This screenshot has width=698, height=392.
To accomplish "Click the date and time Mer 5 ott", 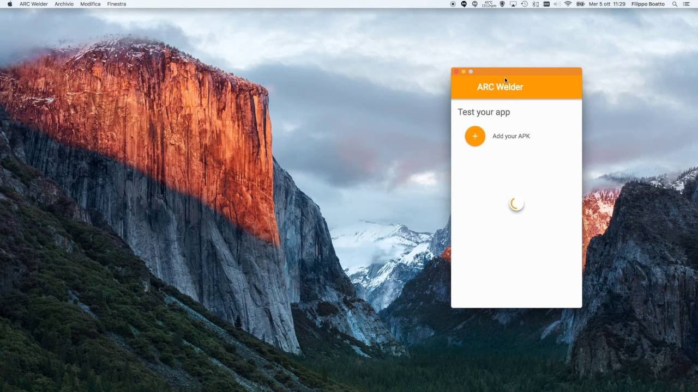I will (607, 4).
